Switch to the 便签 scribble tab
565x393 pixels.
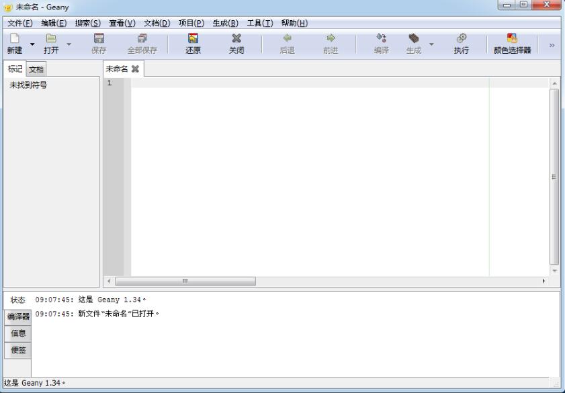pyautogui.click(x=18, y=350)
